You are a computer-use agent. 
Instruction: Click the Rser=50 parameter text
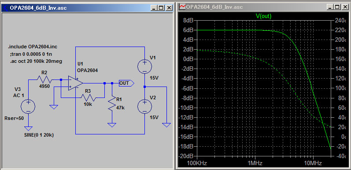coord(14,119)
